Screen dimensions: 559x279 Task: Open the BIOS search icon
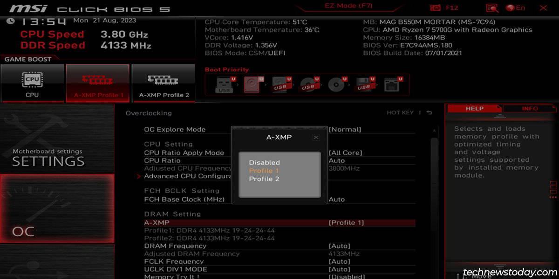coord(492,8)
